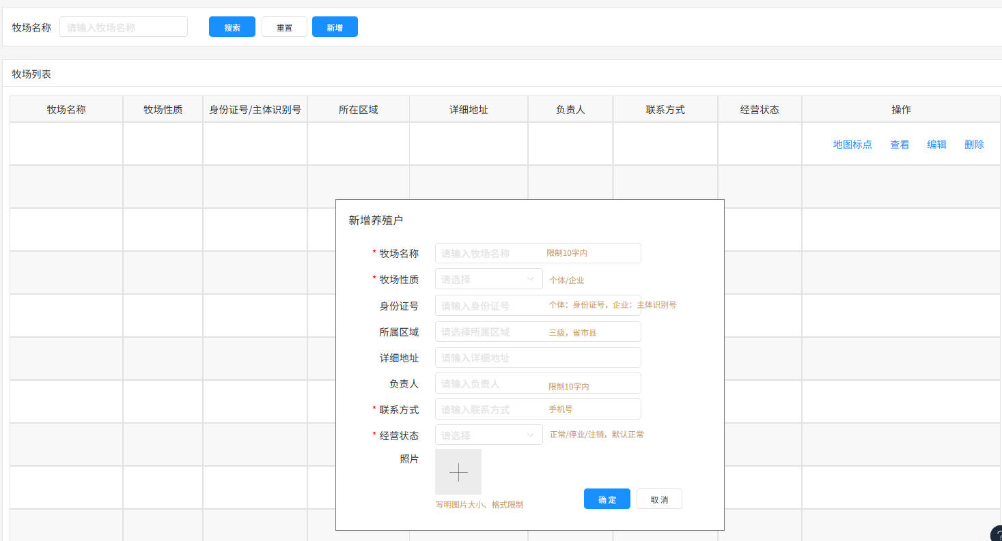
Task: Open the 所属区域 region selector
Action: [538, 332]
